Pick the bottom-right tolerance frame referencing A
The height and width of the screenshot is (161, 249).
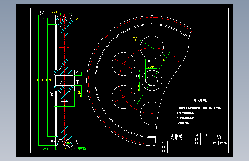click(x=82, y=149)
